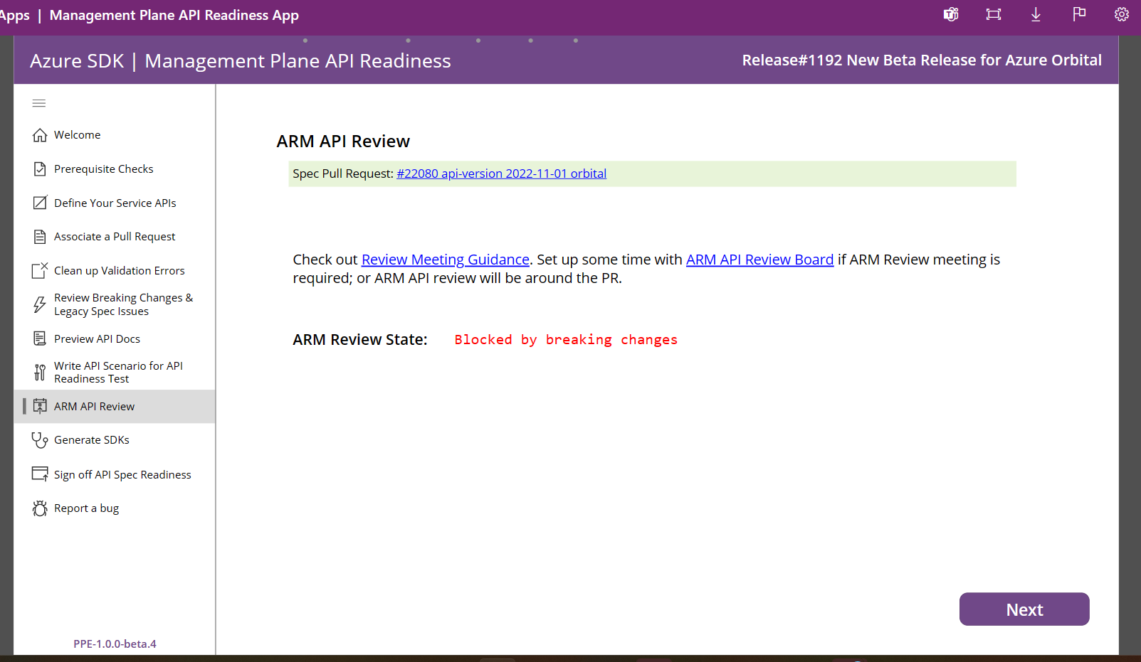Click the download arrow icon

[1036, 14]
